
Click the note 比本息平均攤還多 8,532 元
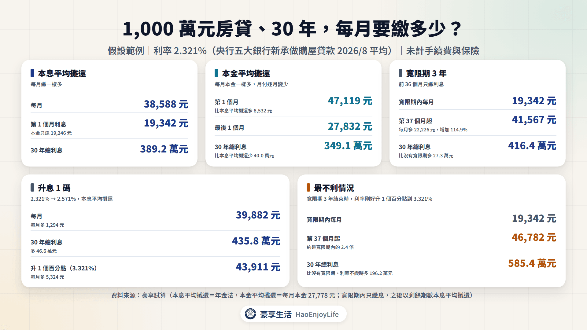(243, 111)
